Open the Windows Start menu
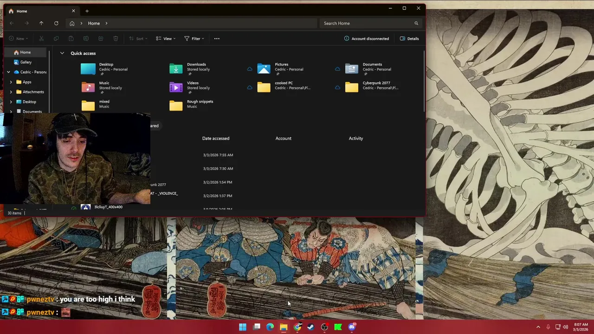Image resolution: width=594 pixels, height=334 pixels. click(x=243, y=327)
